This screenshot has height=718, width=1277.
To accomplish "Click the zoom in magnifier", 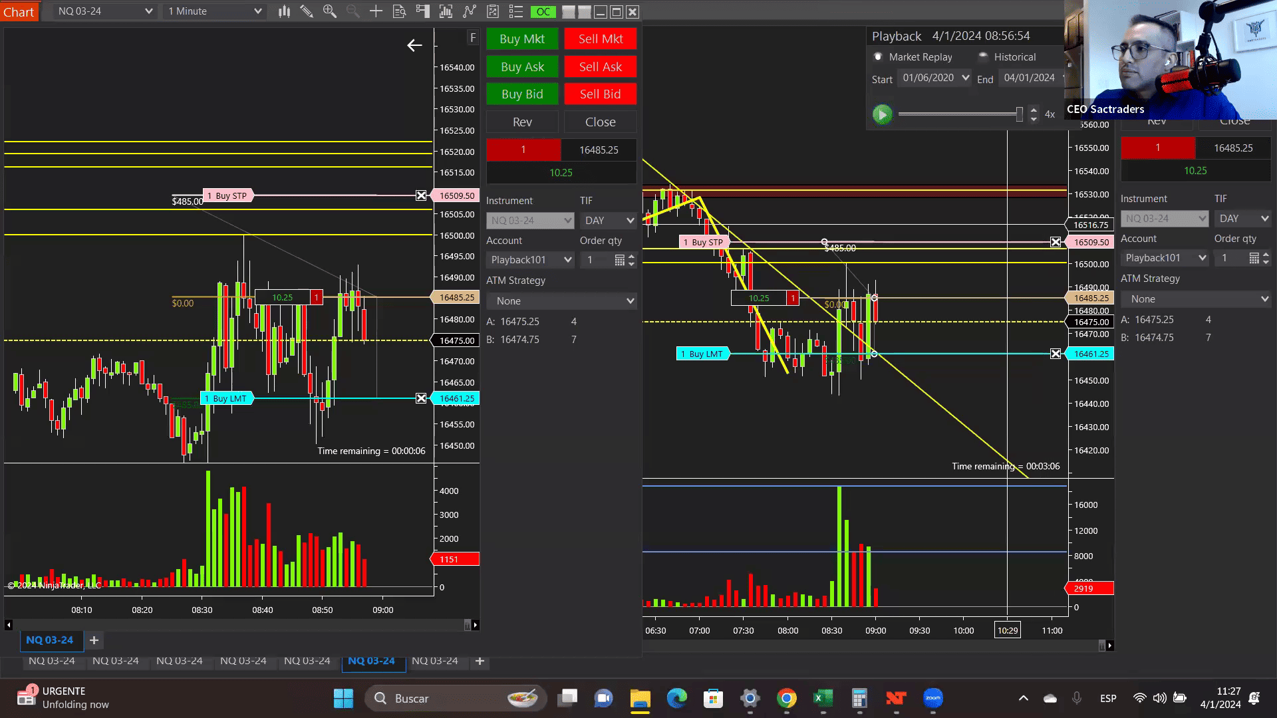I will [330, 11].
